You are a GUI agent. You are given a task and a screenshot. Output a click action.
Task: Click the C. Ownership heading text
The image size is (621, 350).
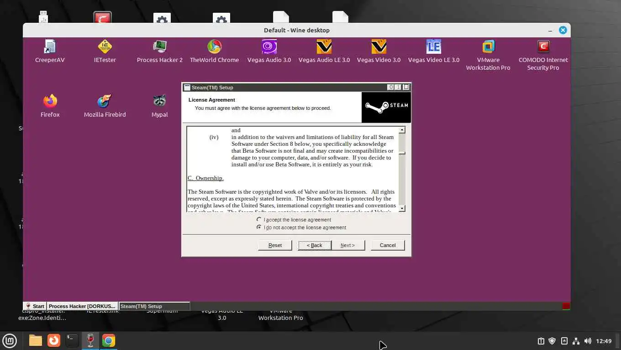point(205,178)
